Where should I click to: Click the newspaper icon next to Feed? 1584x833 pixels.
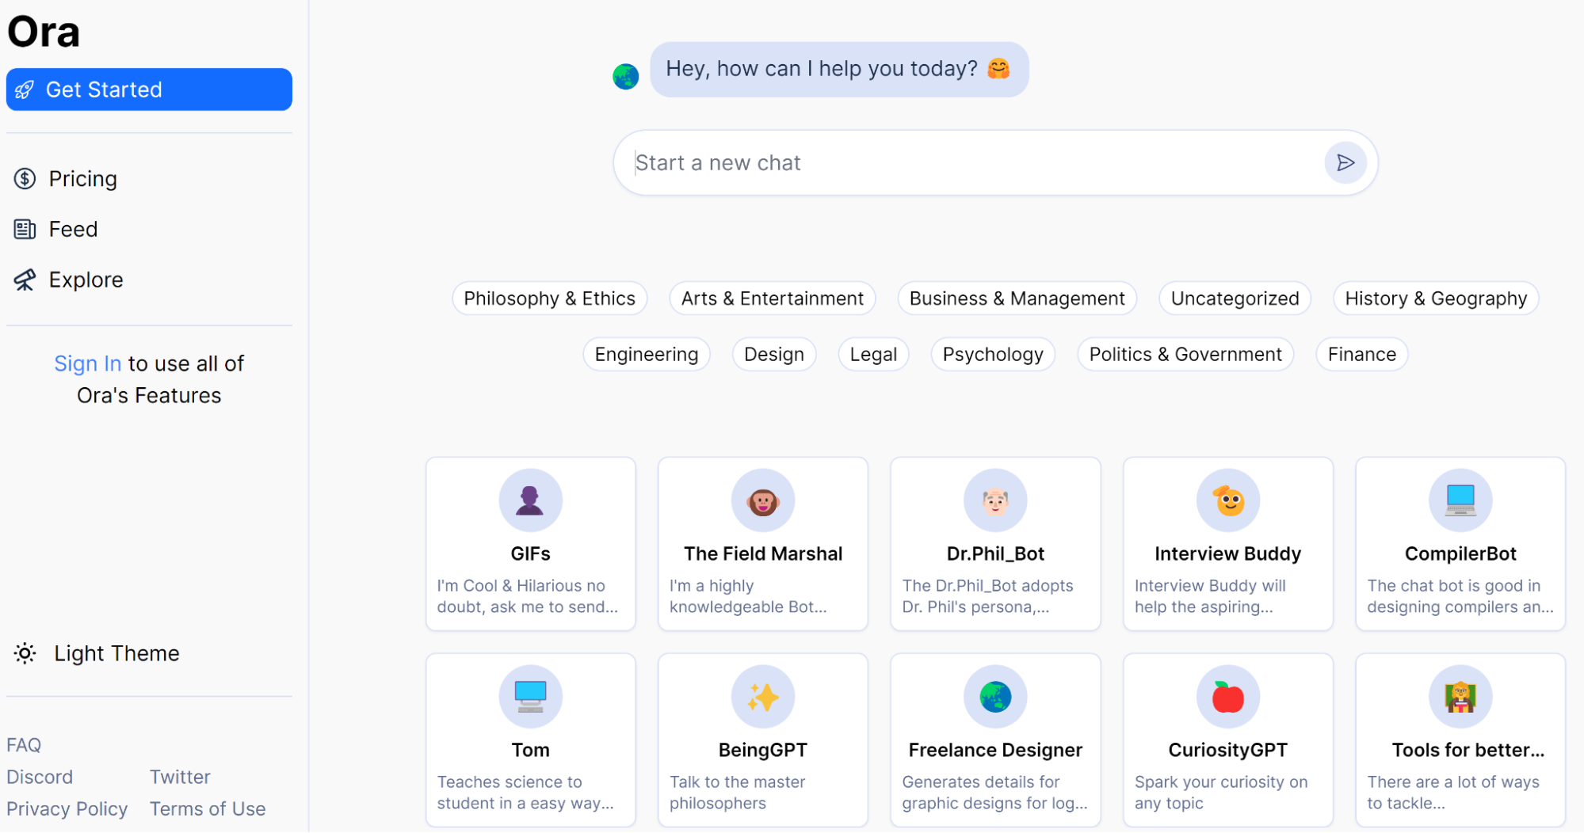pos(25,230)
